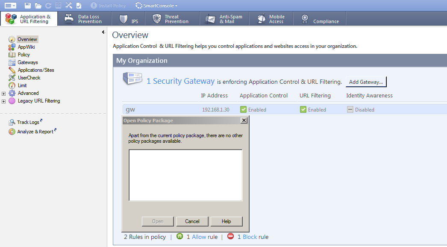Switch to Application & URL Filtering tab

[29, 19]
